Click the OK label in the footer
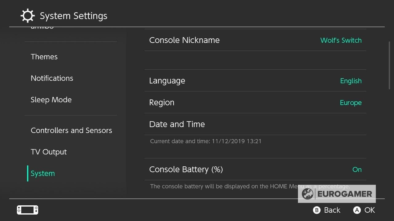The height and width of the screenshot is (221, 394). click(369, 210)
